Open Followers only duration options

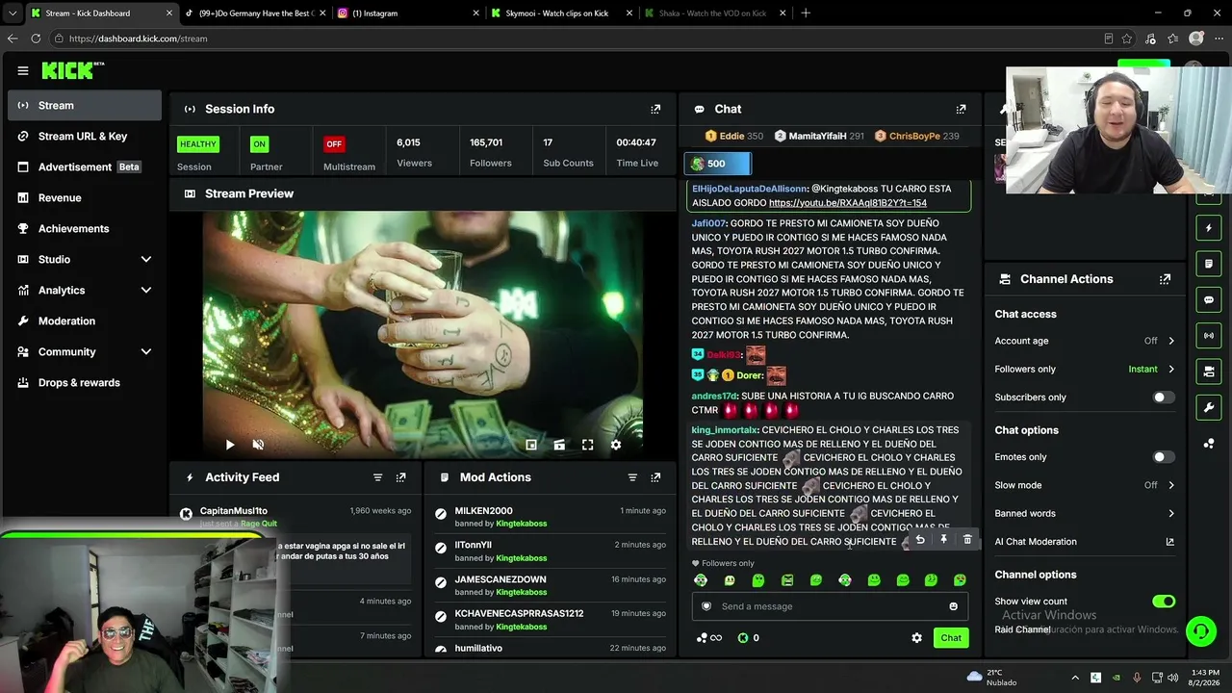[1085, 370]
